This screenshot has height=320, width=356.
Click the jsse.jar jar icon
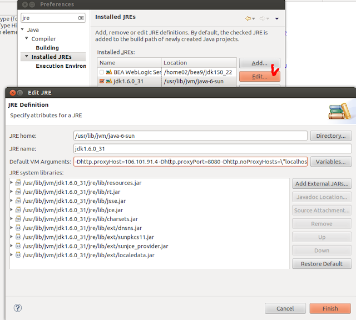click(x=18, y=201)
